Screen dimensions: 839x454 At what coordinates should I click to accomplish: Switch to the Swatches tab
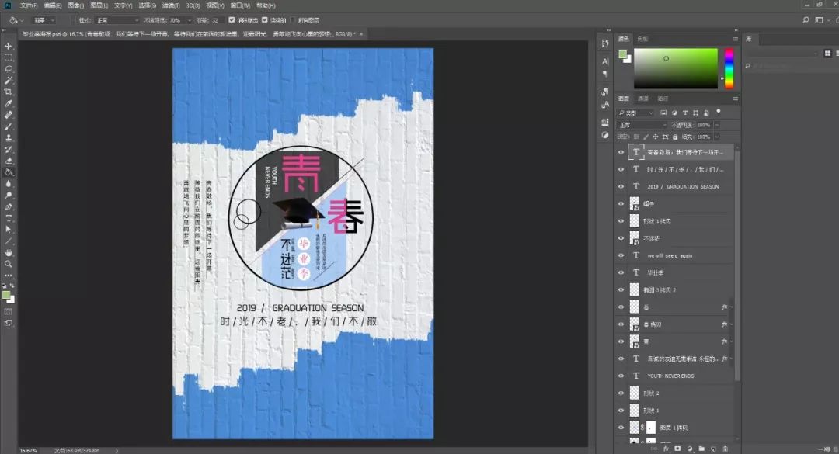(642, 39)
